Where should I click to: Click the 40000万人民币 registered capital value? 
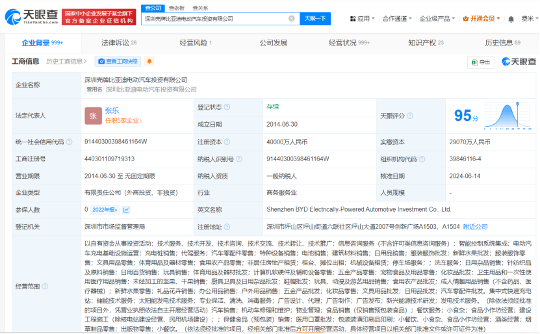tap(287, 142)
